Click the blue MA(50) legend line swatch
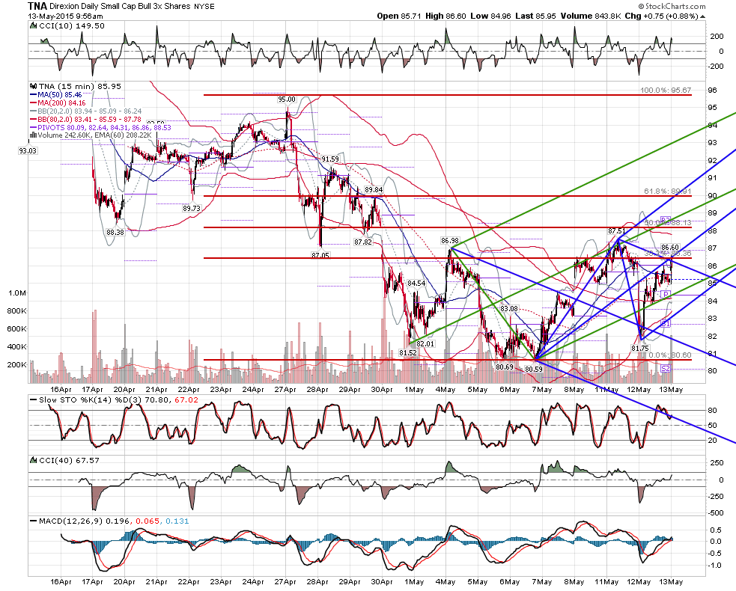The width and height of the screenshot is (736, 591). click(x=34, y=95)
